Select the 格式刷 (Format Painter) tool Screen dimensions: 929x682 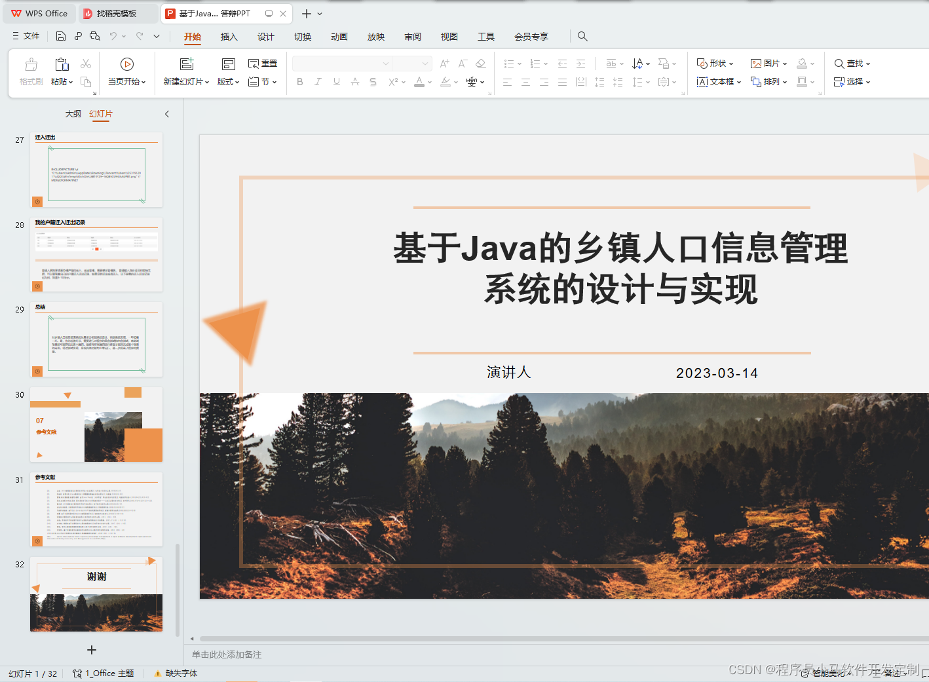(30, 71)
